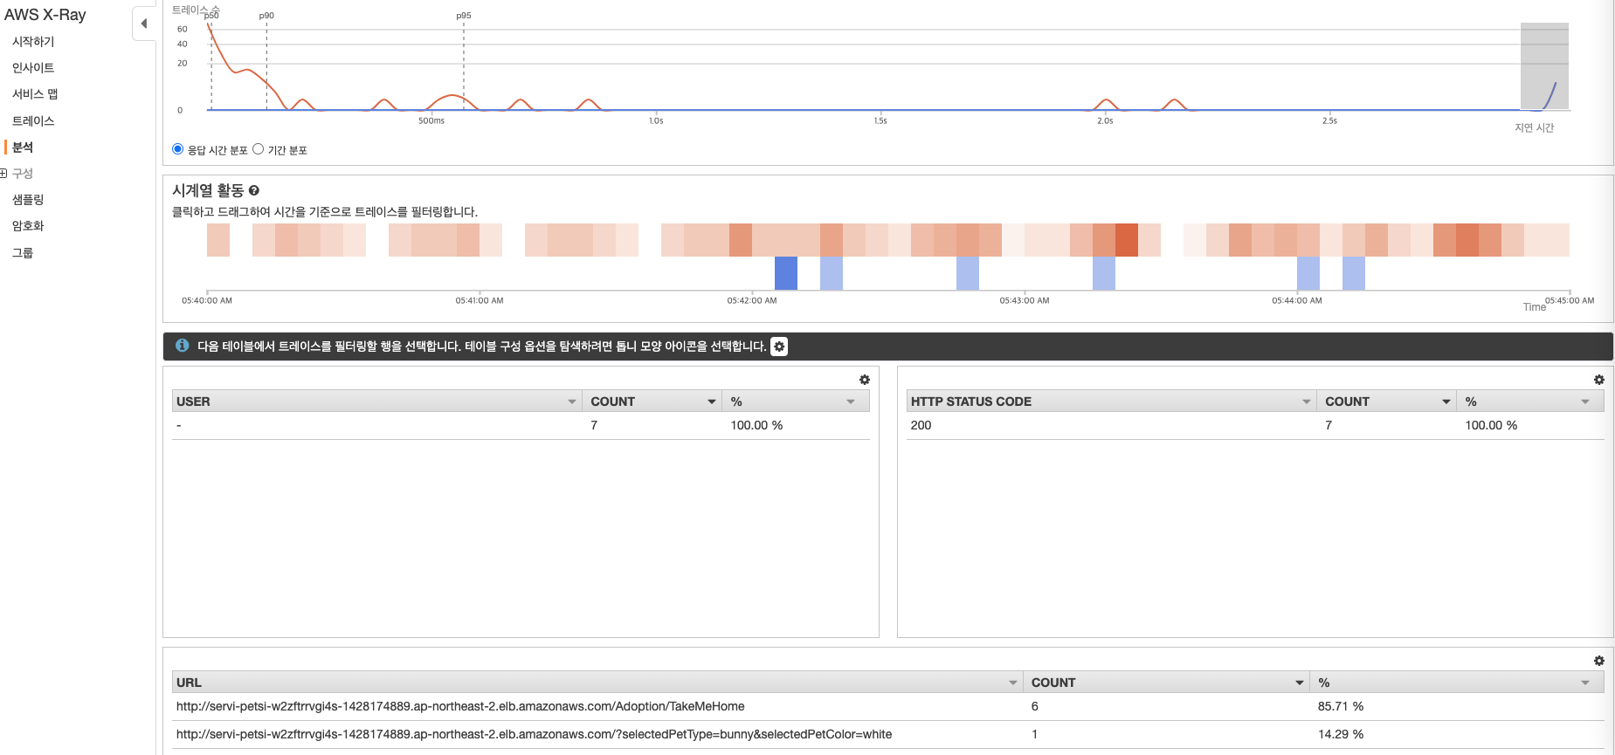The height and width of the screenshot is (755, 1615).
Task: Open URL table % column dropdown
Action: pos(1585,683)
